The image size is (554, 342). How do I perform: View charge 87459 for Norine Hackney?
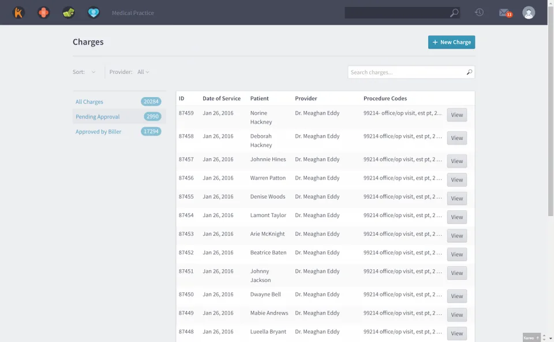tap(457, 115)
